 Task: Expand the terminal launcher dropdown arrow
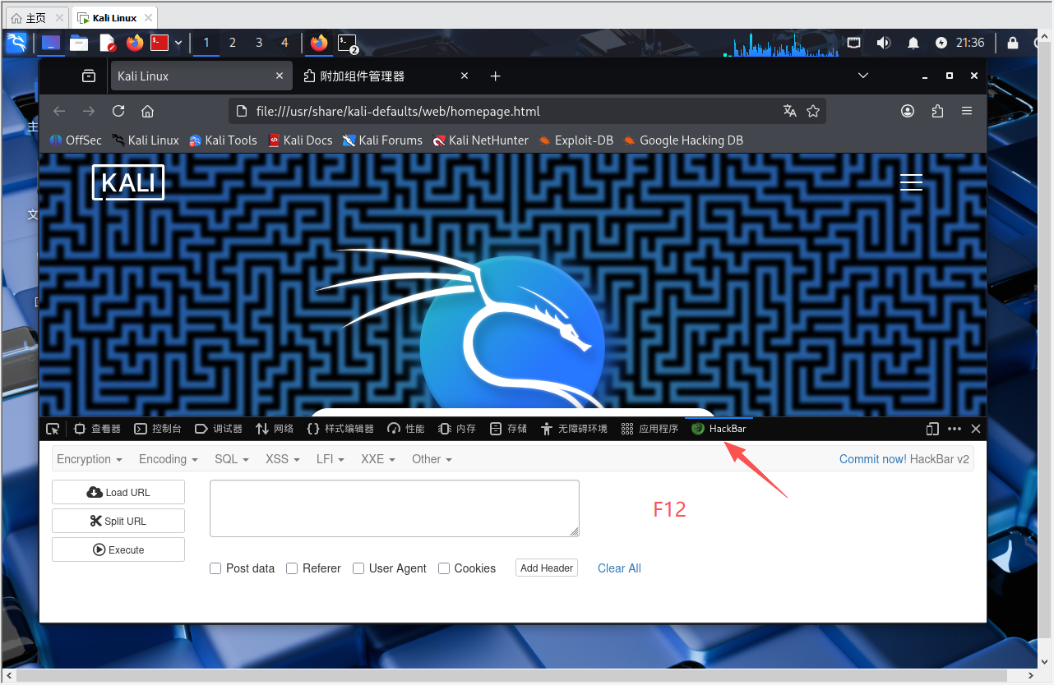click(178, 43)
